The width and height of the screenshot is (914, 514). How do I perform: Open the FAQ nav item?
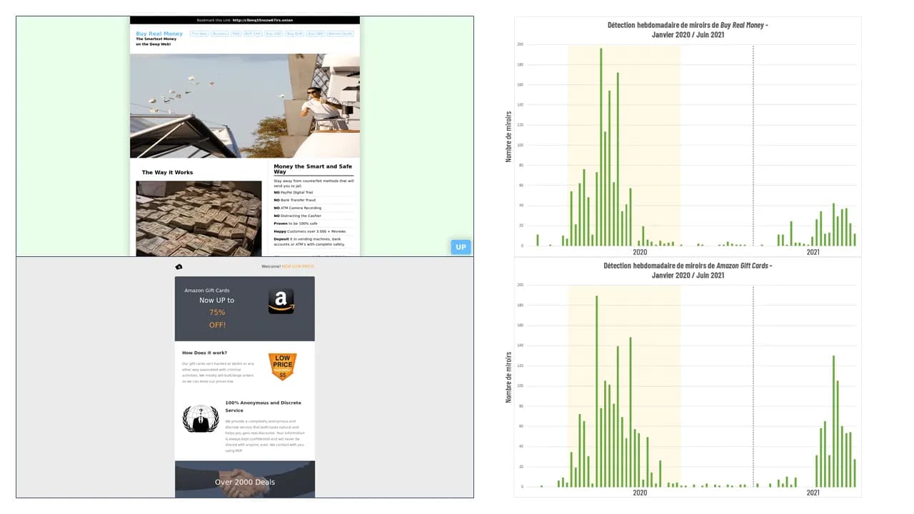pos(236,34)
